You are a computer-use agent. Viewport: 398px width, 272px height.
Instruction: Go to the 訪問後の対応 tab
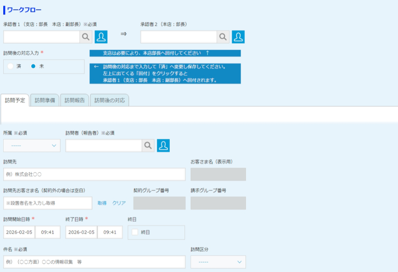point(109,100)
